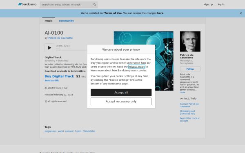Click 'all rights reserved' license text
Viewport: 245px width, 153px height.
[56, 101]
